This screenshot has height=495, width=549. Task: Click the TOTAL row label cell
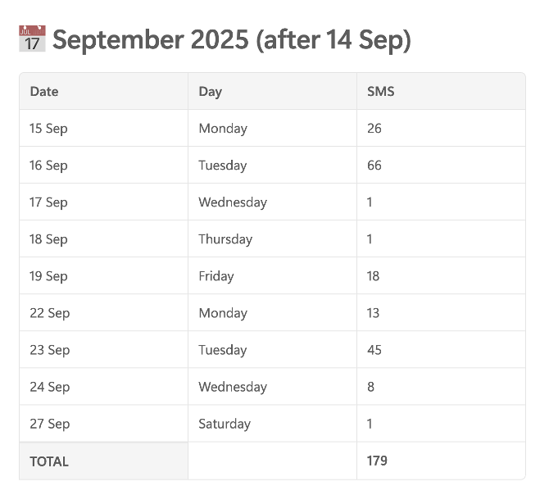point(103,461)
